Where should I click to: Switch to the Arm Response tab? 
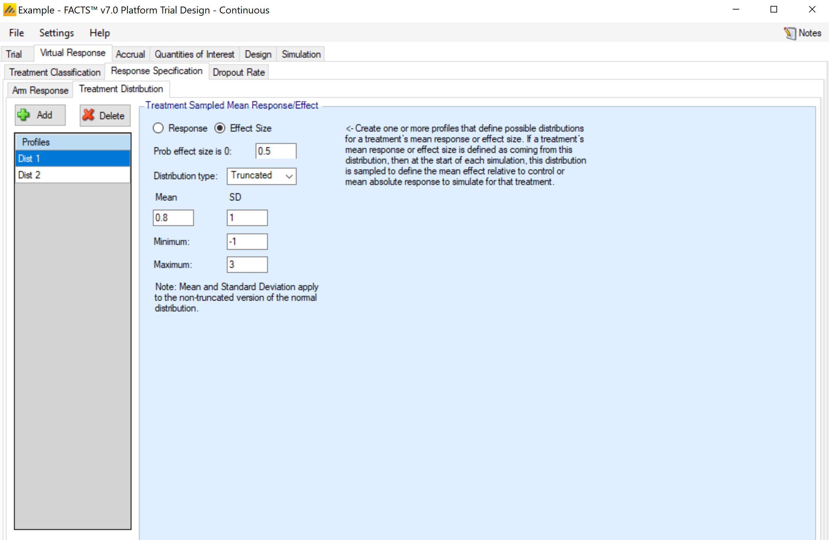(40, 91)
